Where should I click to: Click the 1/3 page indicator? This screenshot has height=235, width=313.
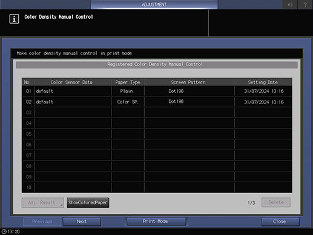click(251, 203)
